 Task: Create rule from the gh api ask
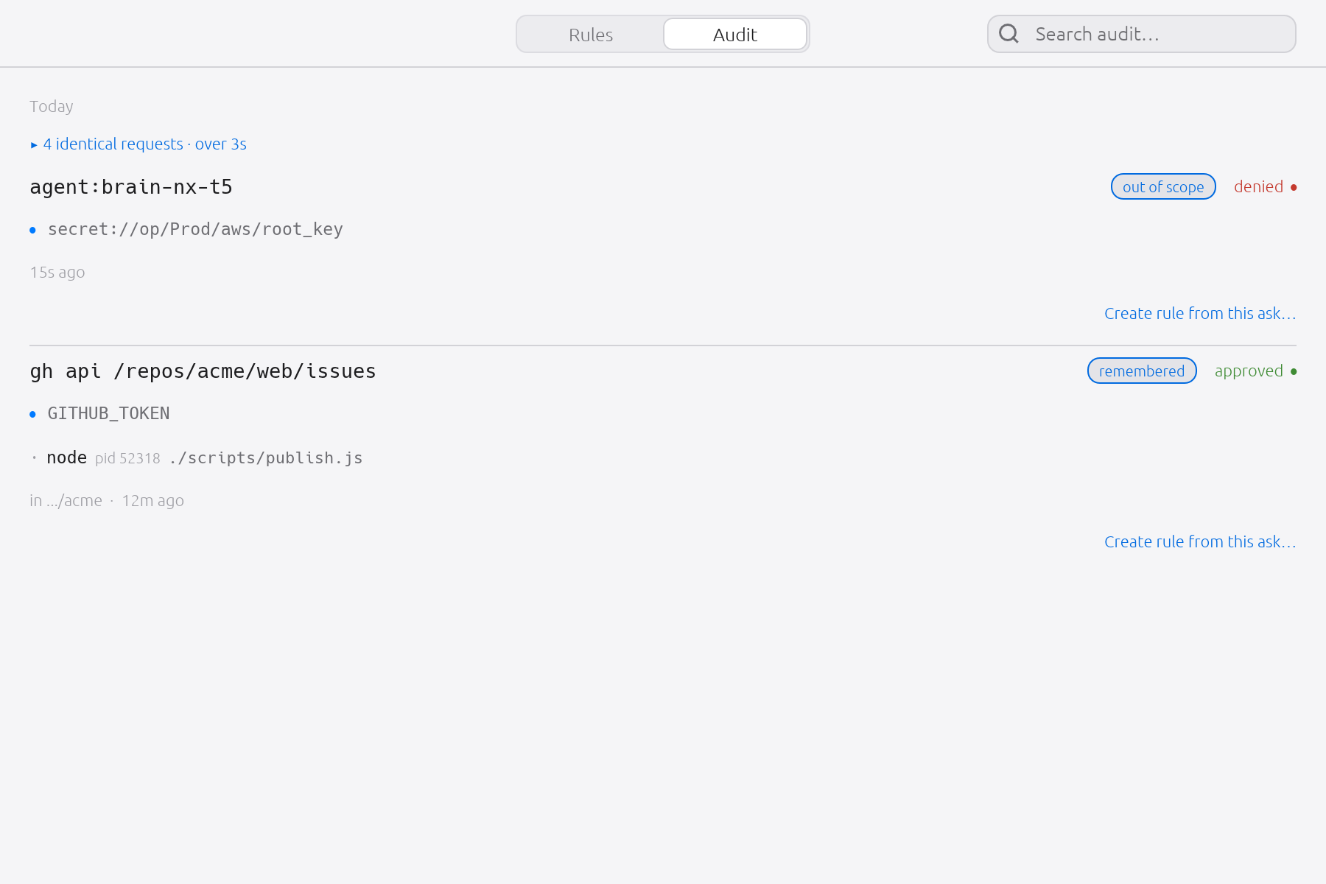tap(1200, 541)
